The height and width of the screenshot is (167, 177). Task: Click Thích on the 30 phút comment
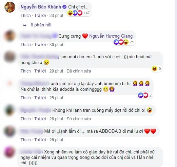26,45
